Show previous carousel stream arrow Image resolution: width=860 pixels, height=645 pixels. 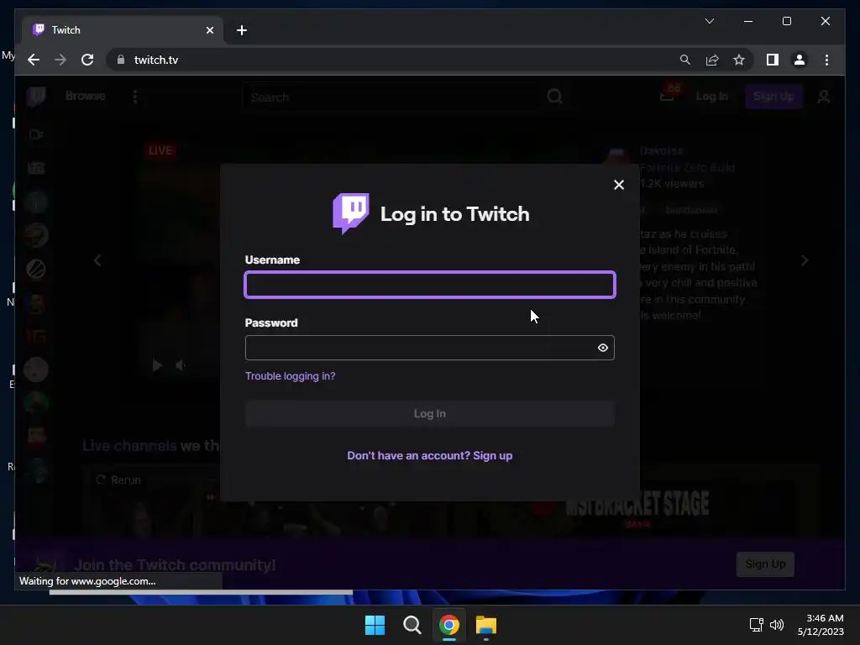click(97, 260)
